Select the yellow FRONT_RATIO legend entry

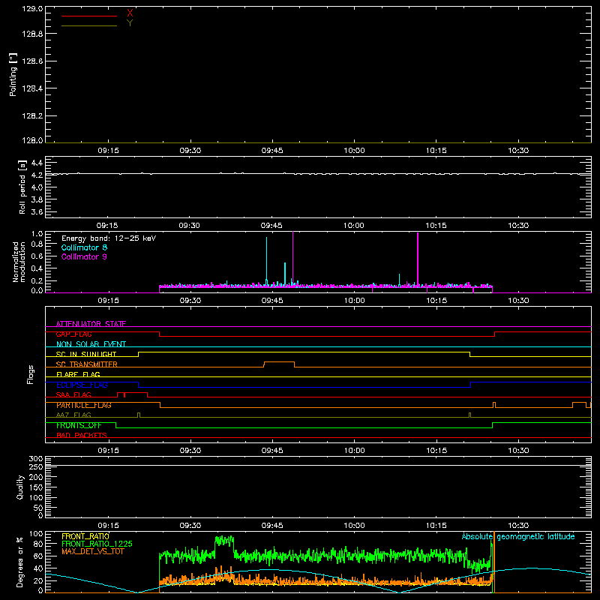tap(85, 536)
